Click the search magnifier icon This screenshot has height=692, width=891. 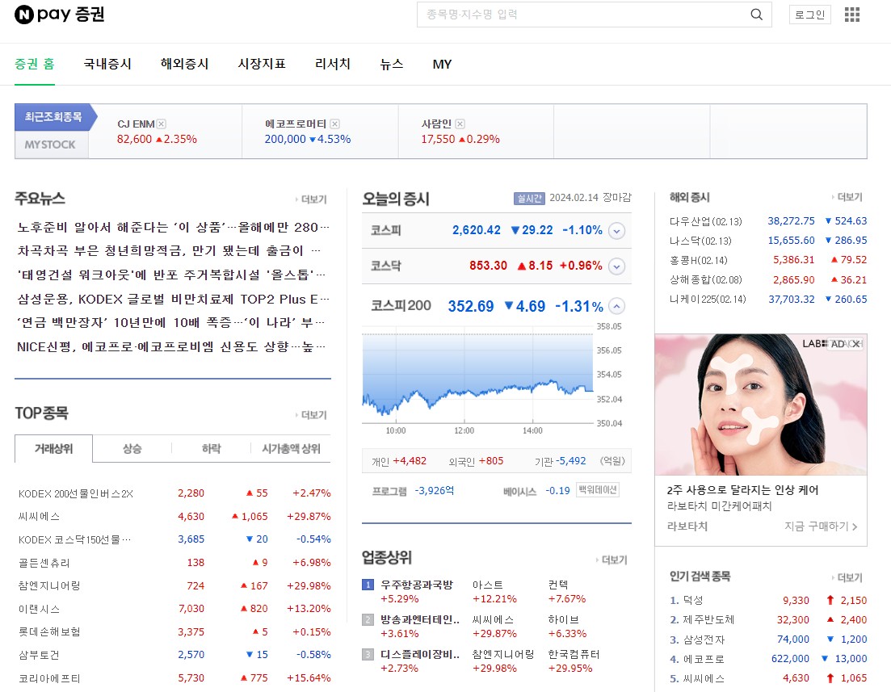click(756, 15)
